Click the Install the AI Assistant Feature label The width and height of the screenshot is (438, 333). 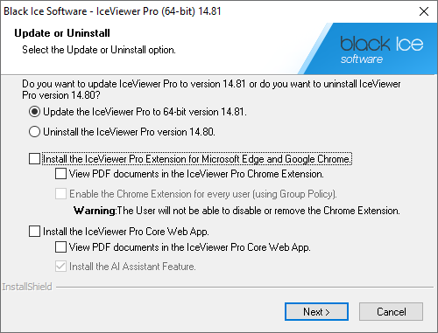click(132, 267)
